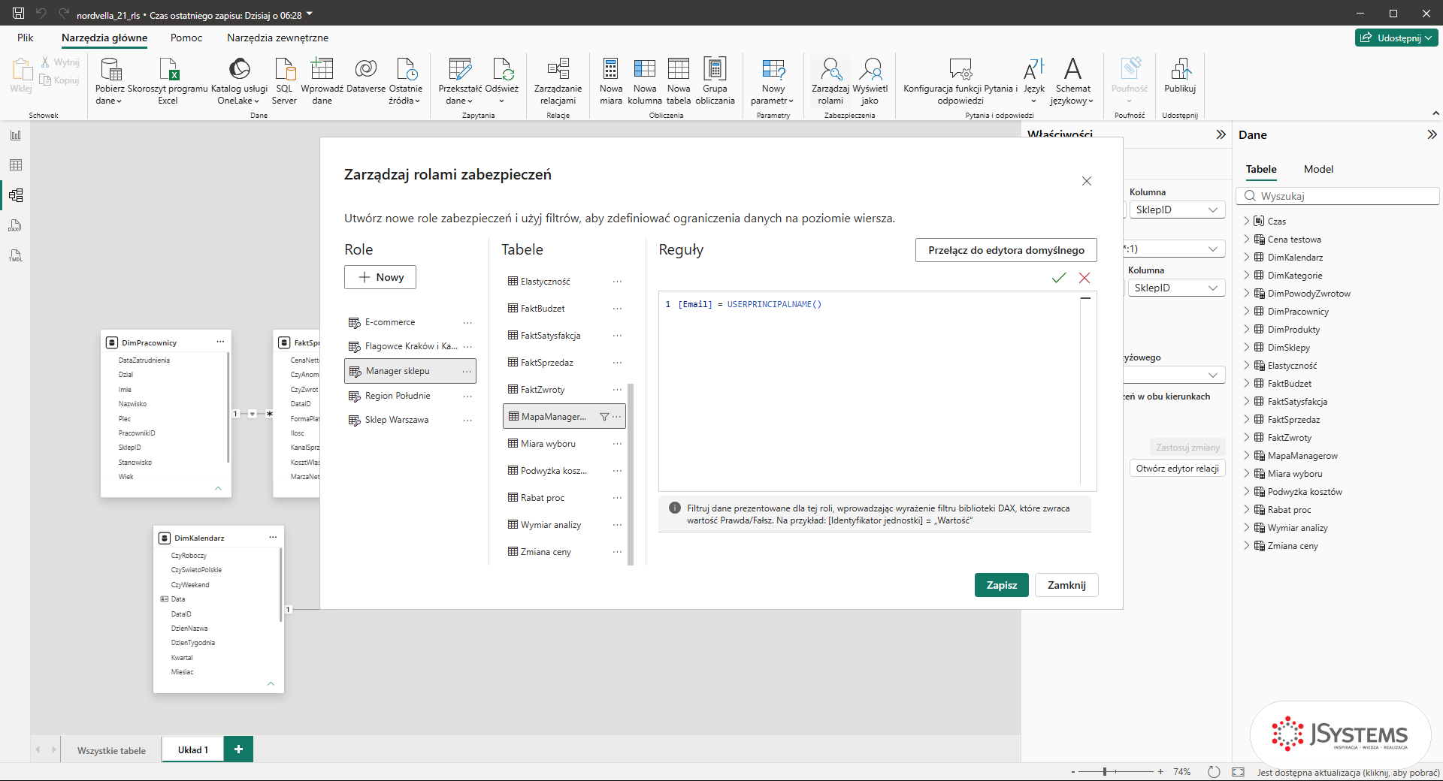Collapse the Dane pane with double chevron

point(1432,134)
